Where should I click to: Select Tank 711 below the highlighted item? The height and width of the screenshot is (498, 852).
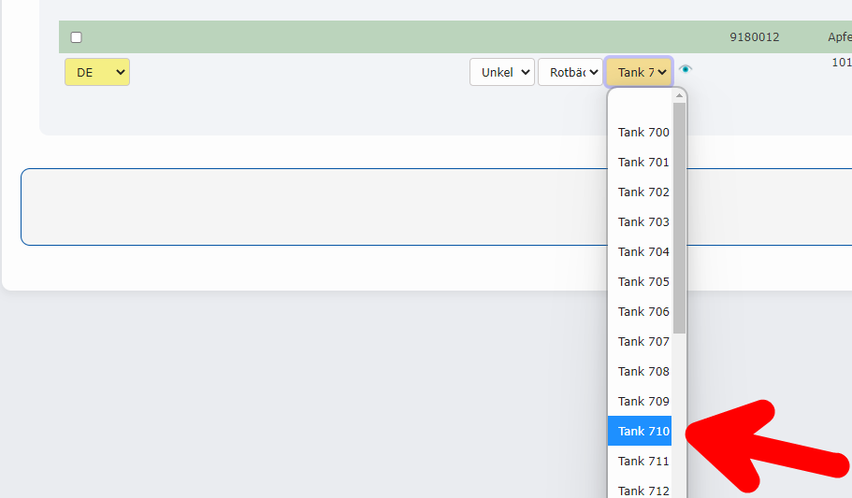coord(643,461)
